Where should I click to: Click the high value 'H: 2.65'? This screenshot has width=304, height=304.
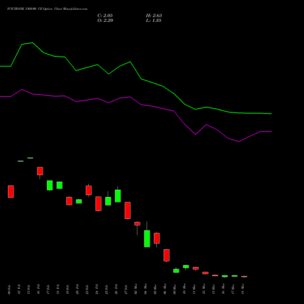click(x=154, y=15)
